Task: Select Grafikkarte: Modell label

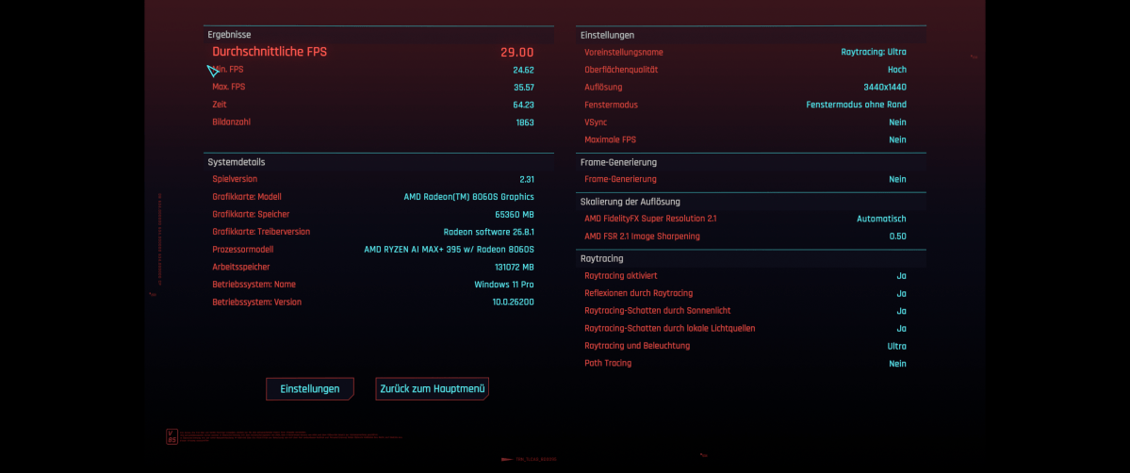Action: point(247,197)
